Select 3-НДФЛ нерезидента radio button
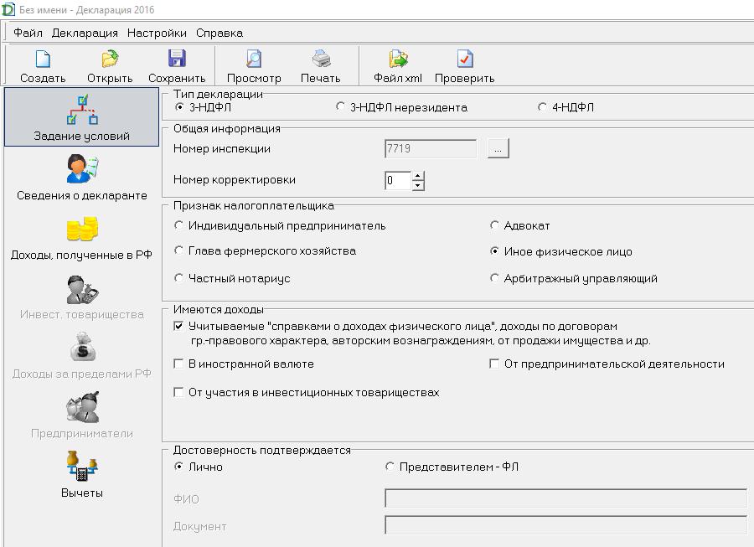 click(x=340, y=106)
